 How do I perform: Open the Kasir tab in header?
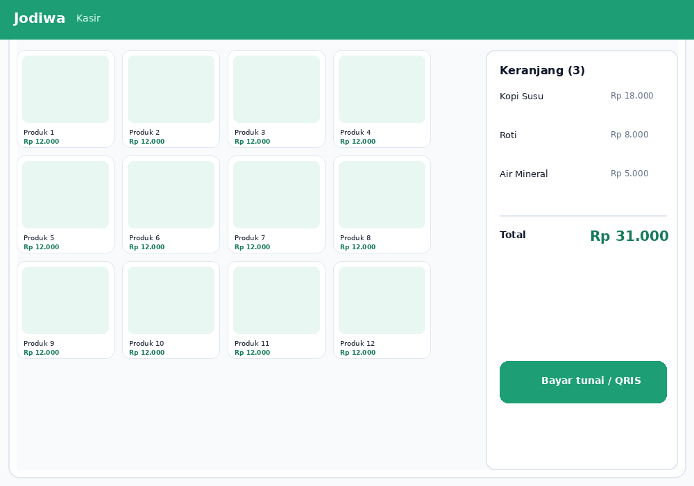[x=89, y=18]
